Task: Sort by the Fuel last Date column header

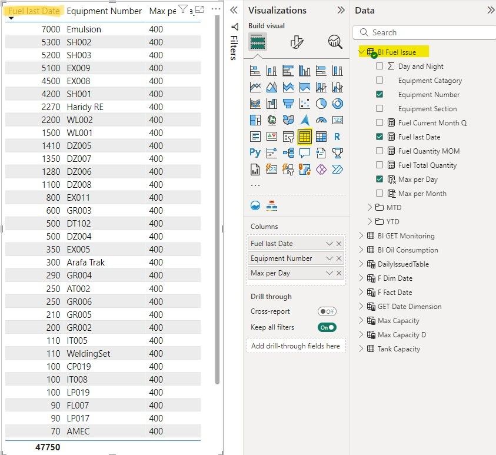Action: point(34,11)
